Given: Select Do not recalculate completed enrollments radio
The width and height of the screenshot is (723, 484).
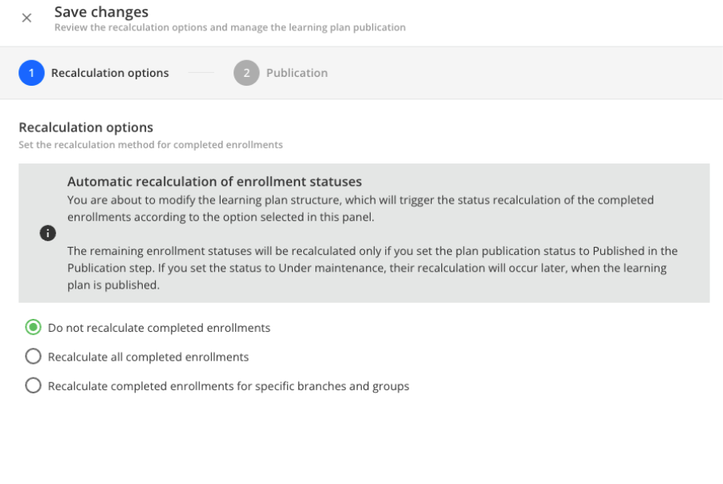Looking at the screenshot, I should [33, 328].
